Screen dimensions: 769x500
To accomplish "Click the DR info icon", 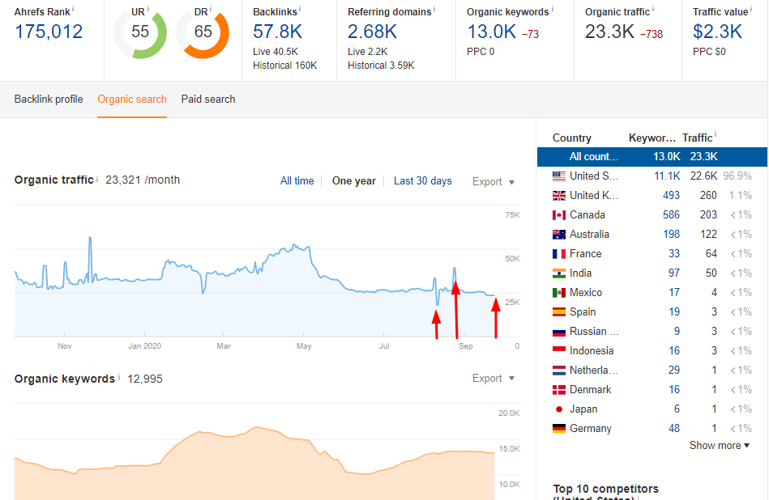I will pyautogui.click(x=211, y=8).
